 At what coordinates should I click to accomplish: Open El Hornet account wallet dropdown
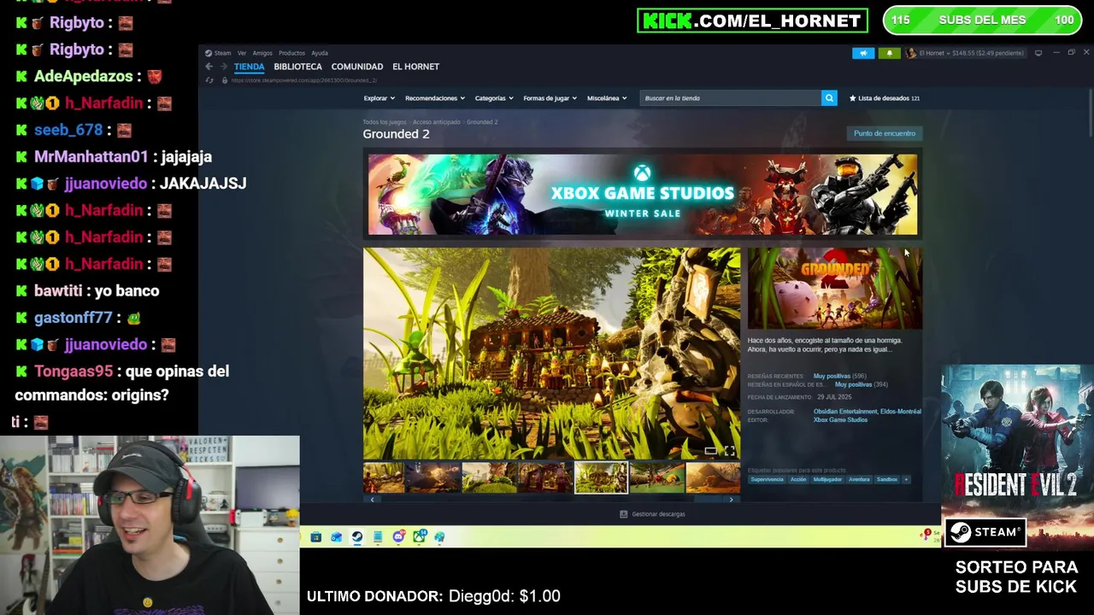coord(971,53)
